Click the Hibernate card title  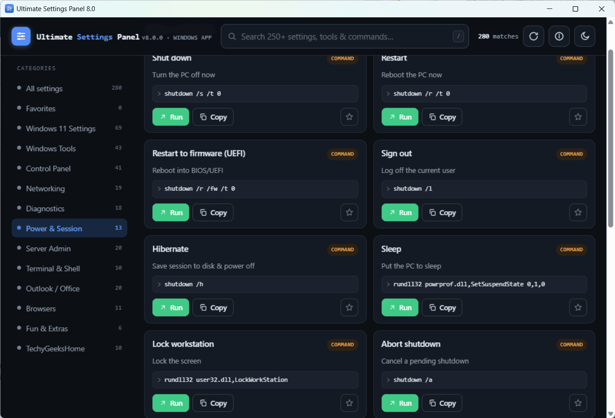click(x=170, y=249)
